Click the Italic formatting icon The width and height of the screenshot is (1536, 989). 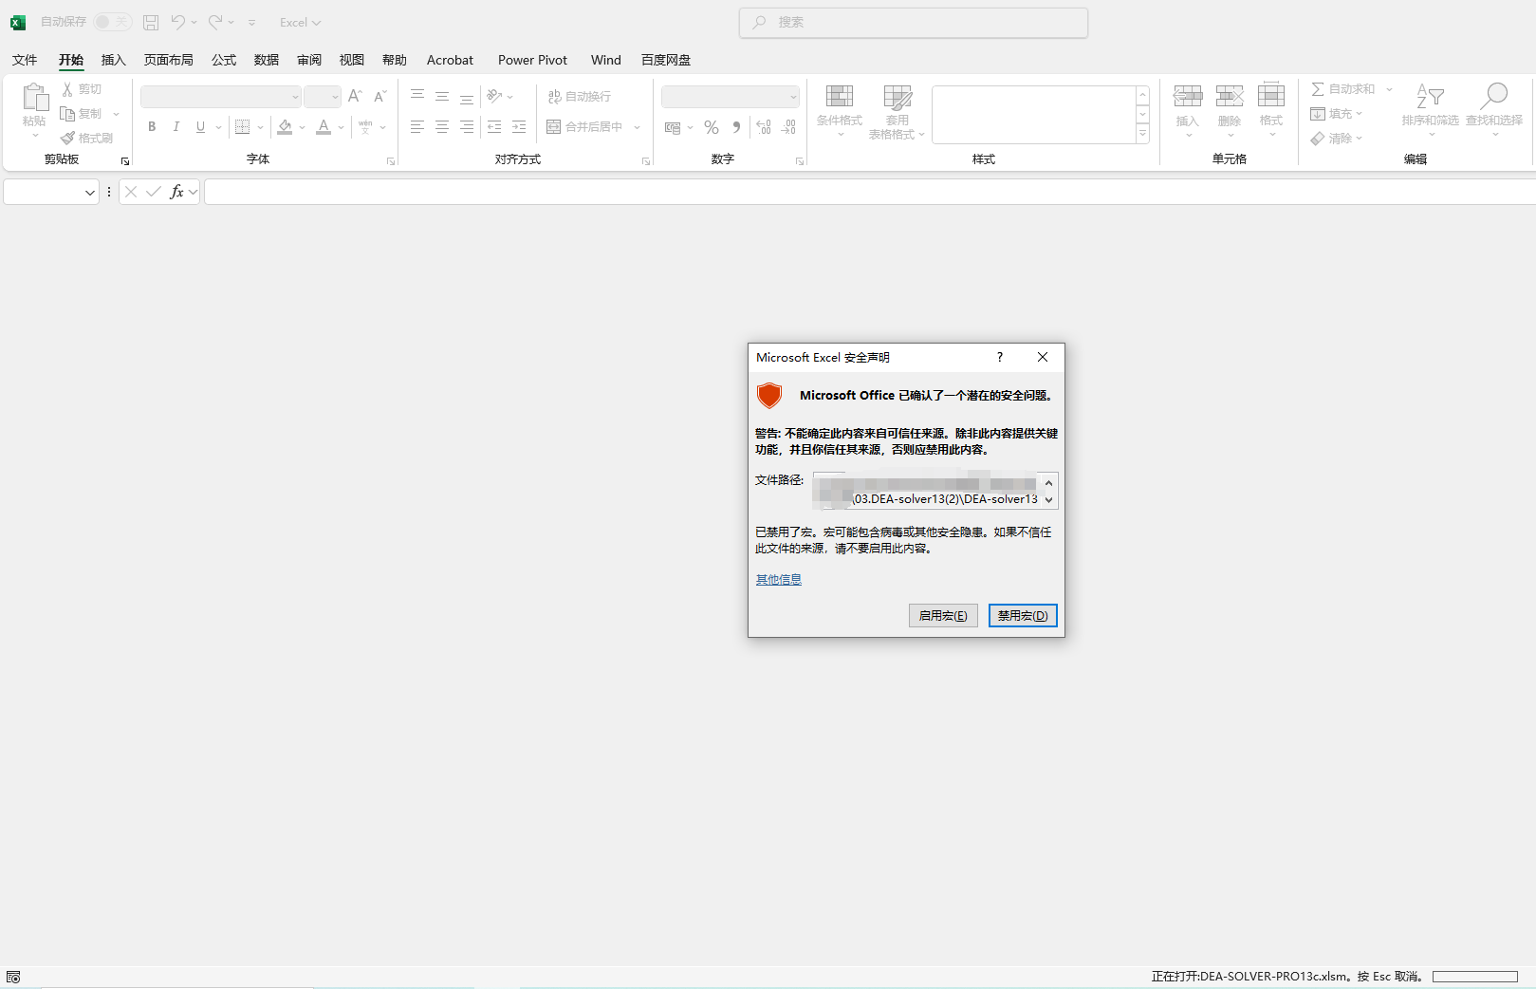point(176,127)
